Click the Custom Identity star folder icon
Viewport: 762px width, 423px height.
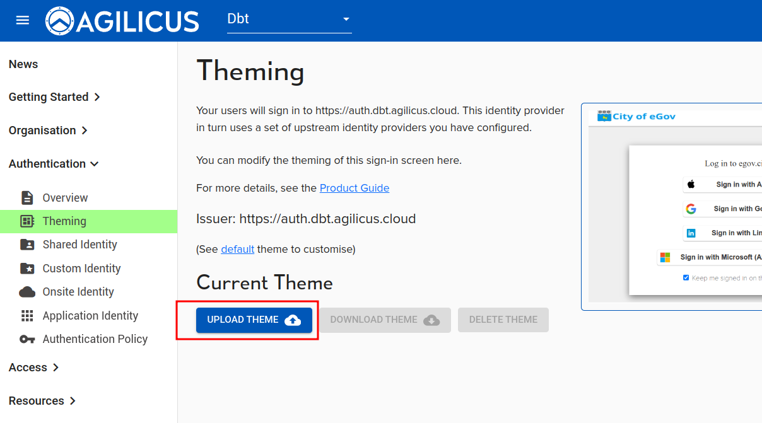click(x=27, y=269)
